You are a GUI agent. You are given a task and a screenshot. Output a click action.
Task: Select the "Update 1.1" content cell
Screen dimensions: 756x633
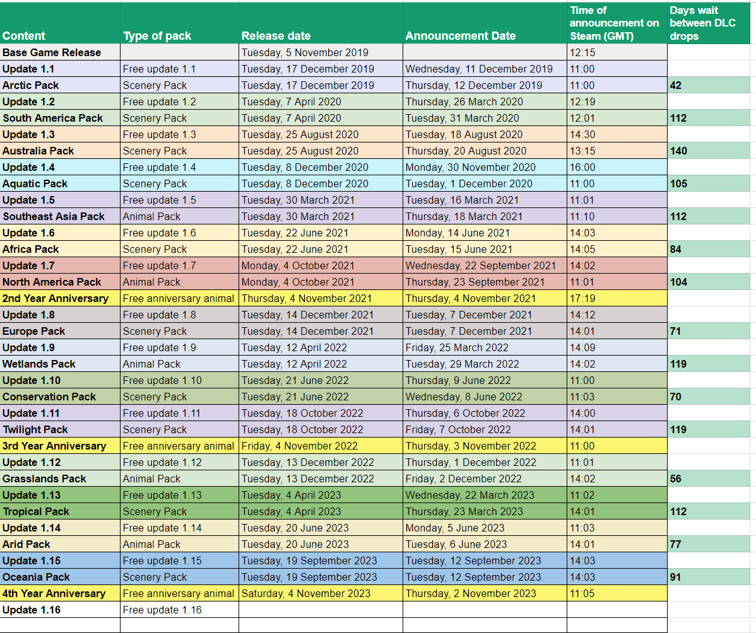point(60,69)
